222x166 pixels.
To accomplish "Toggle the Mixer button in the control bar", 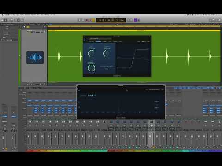I will (x=19, y=20).
